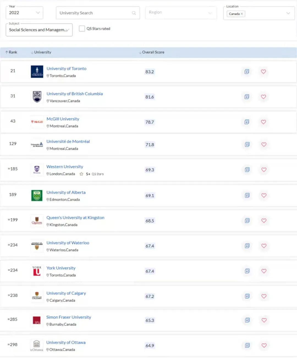Add Simon Fraser University to compare

click(x=248, y=320)
